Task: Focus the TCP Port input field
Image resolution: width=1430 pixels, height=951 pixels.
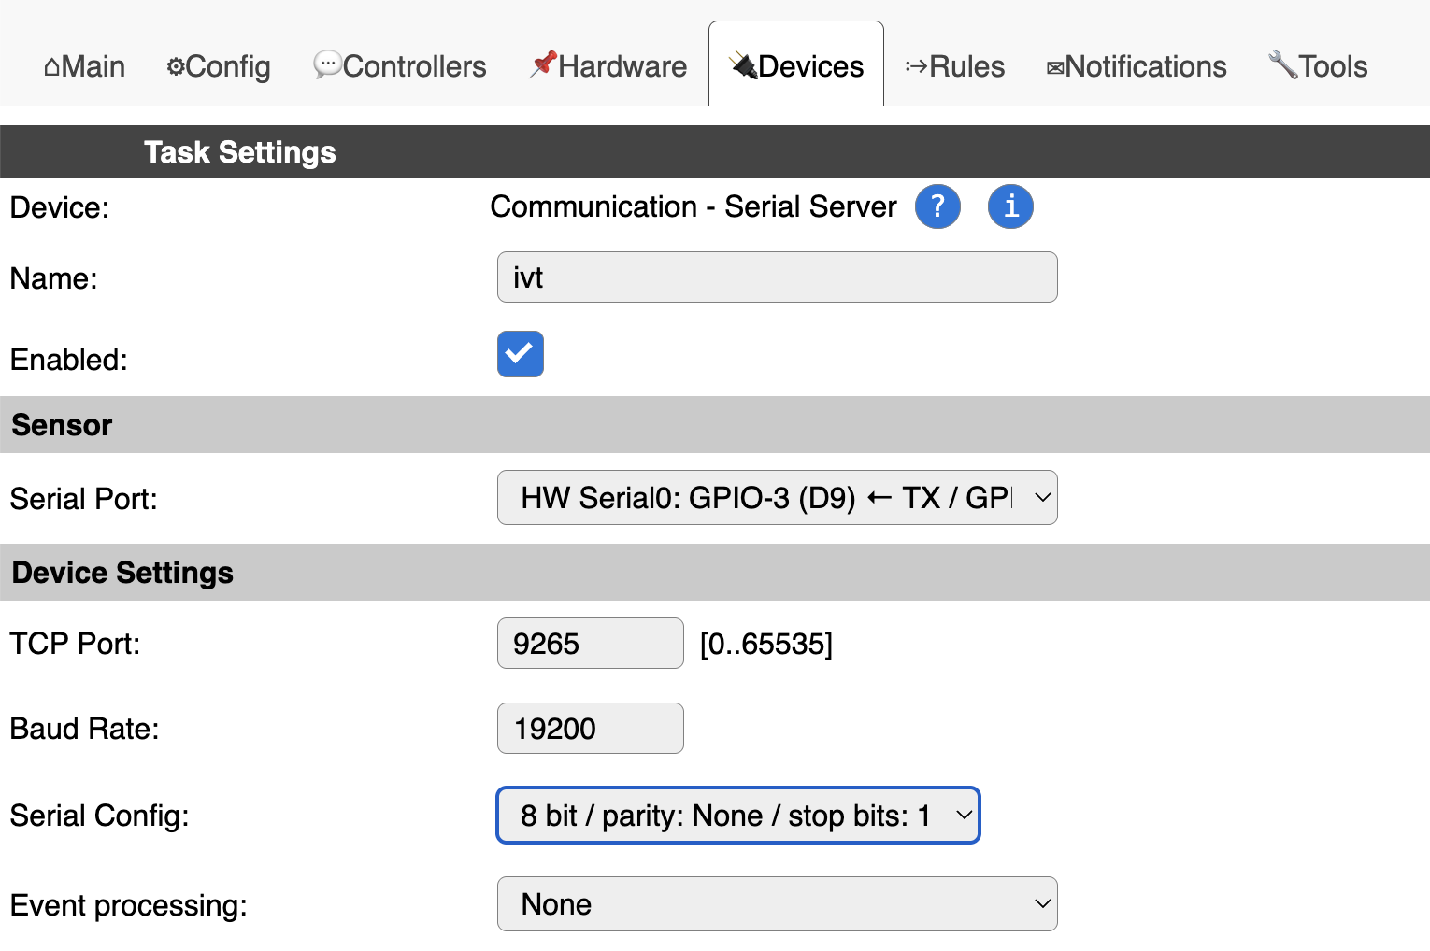Action: 590,644
